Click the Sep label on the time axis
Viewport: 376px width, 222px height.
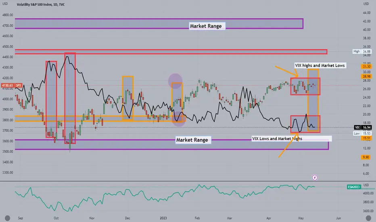pyautogui.click(x=21, y=218)
